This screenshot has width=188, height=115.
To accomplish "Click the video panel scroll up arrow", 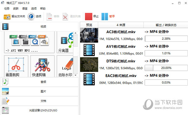I will tap(76, 33).
